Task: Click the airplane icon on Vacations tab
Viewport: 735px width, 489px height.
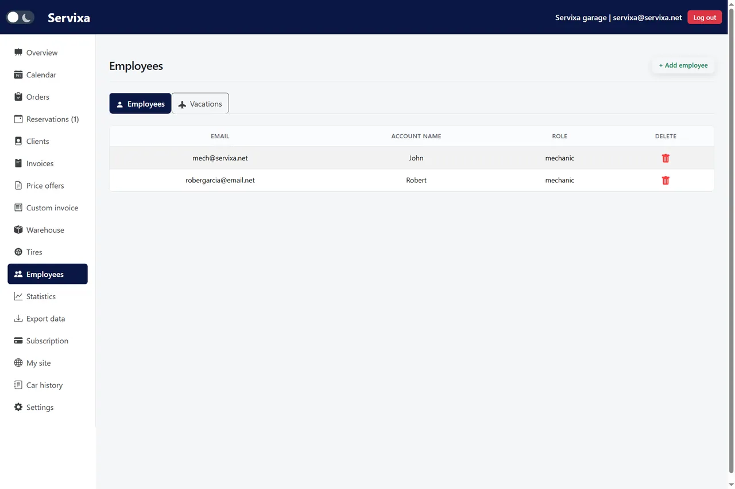Action: [x=182, y=104]
